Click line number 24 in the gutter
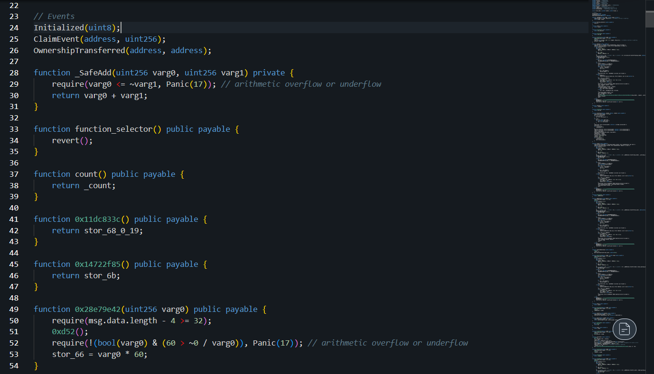 (x=14, y=27)
